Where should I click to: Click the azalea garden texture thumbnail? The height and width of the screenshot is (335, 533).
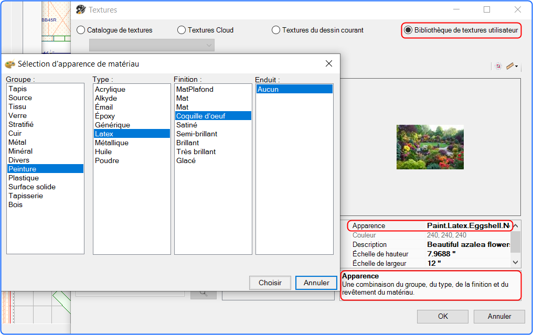point(430,147)
